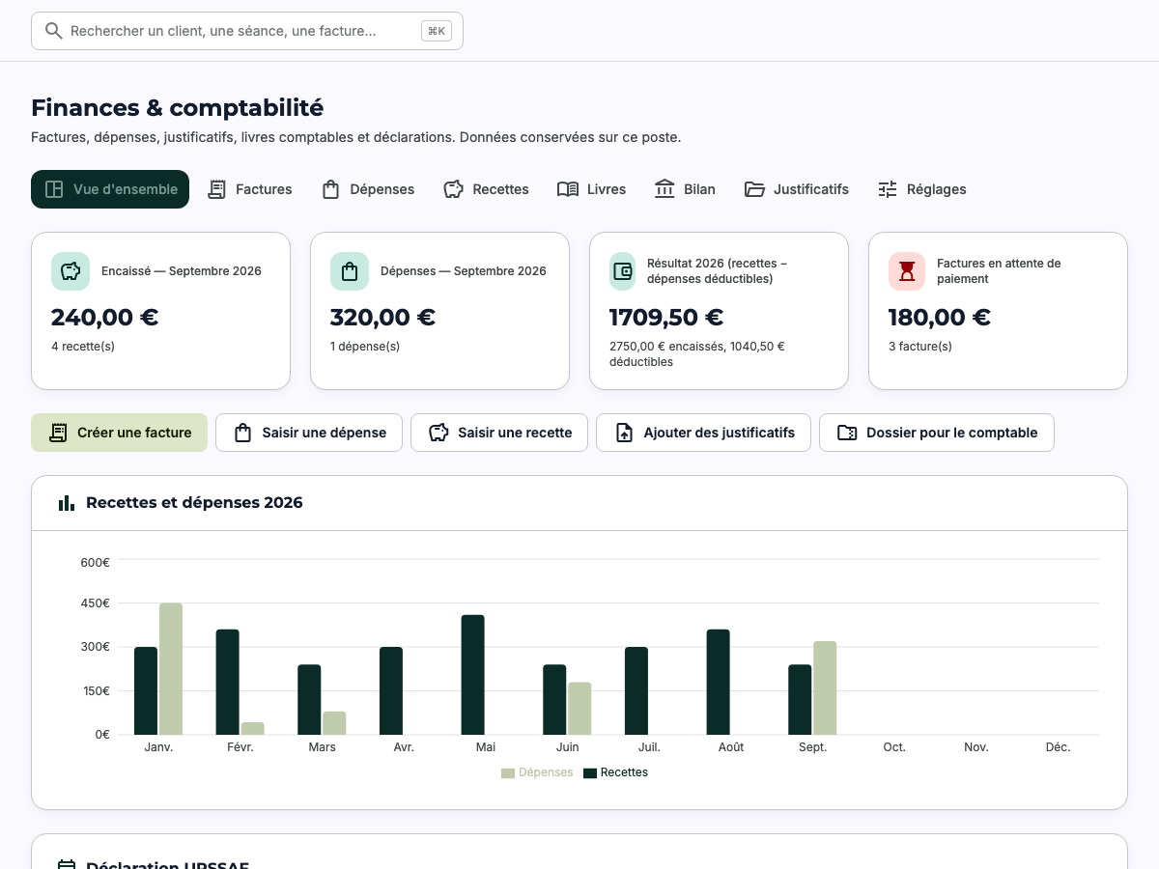Focus the client, session, invoice search field

coord(247,31)
